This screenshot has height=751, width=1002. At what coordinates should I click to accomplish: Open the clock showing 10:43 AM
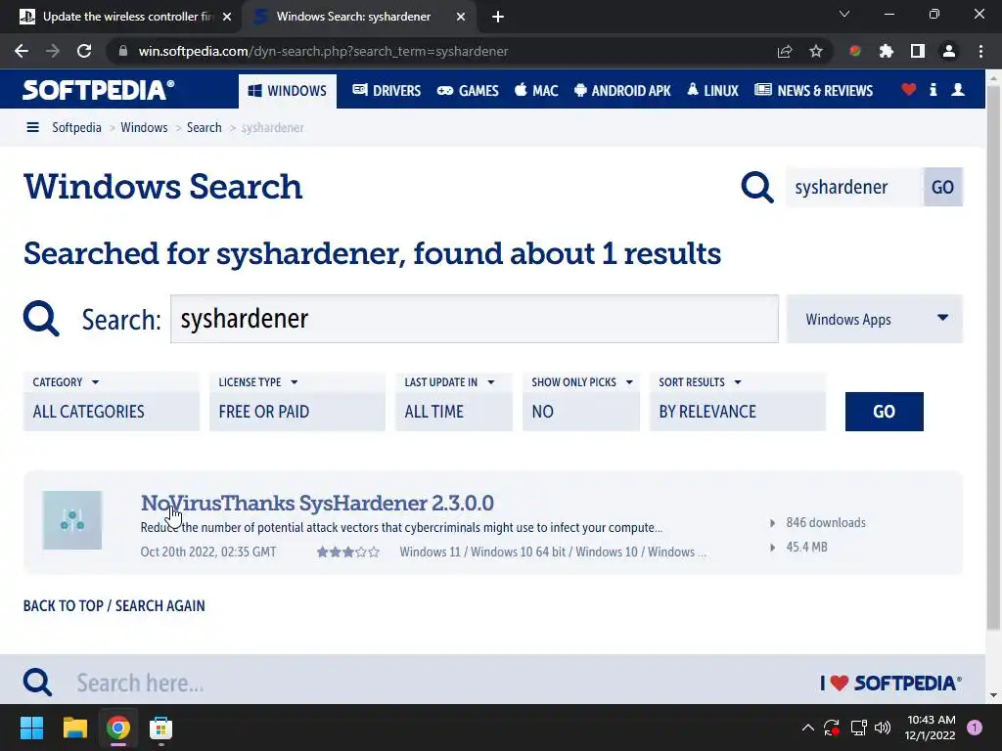pyautogui.click(x=931, y=728)
